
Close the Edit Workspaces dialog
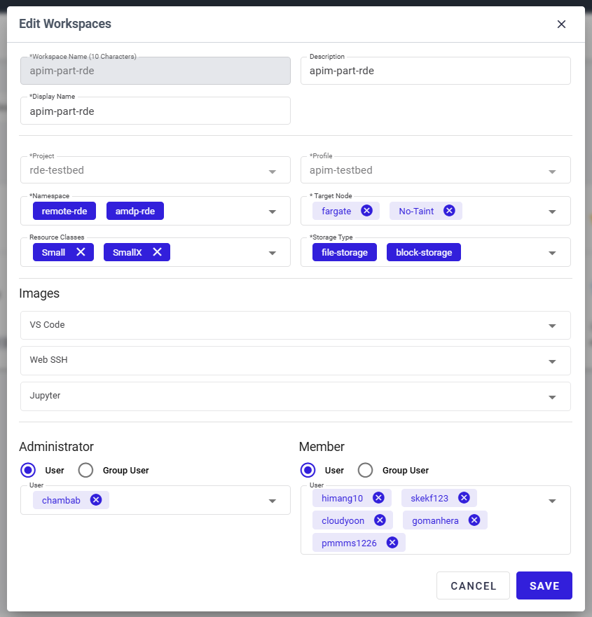(x=561, y=24)
